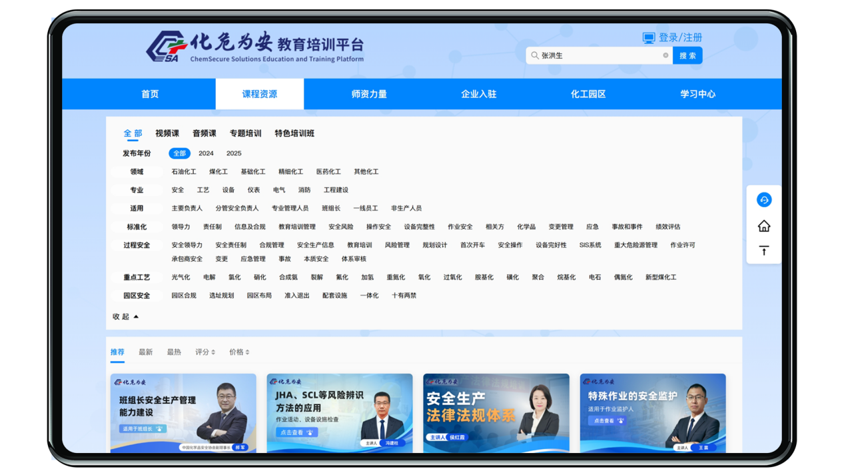
Task: Enable the 石油化工 领域 filter
Action: [184, 171]
